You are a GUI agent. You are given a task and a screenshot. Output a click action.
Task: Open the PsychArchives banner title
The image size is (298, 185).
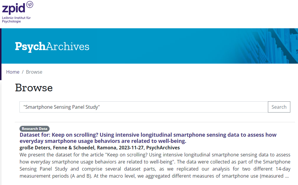point(52,47)
